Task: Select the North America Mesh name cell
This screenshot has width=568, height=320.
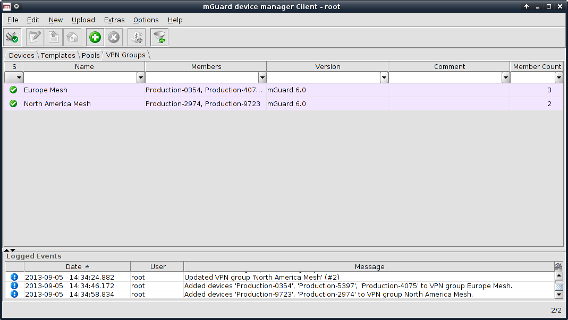Action: pos(84,103)
